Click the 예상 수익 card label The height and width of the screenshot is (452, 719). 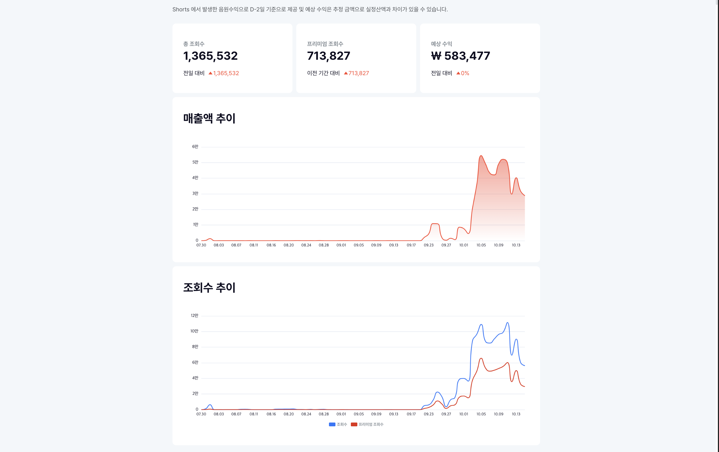pos(441,44)
